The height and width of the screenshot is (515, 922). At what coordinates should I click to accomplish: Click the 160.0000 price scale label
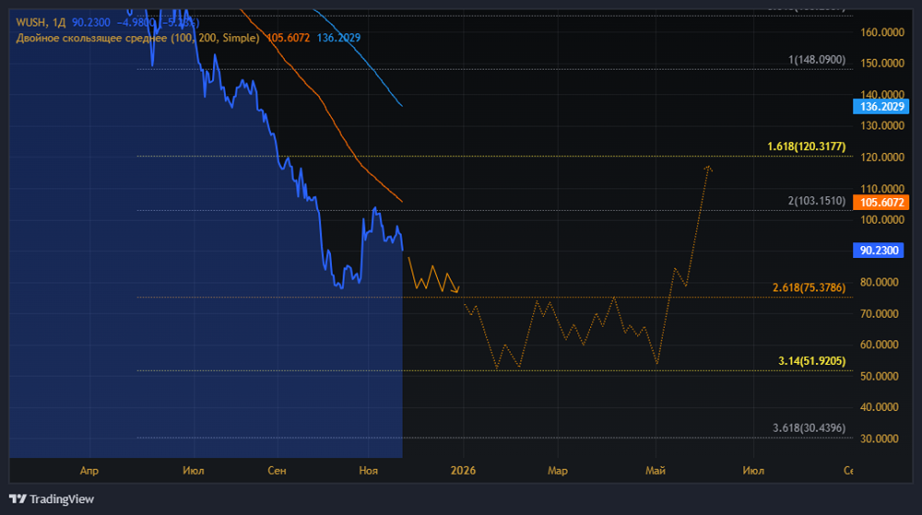point(882,32)
